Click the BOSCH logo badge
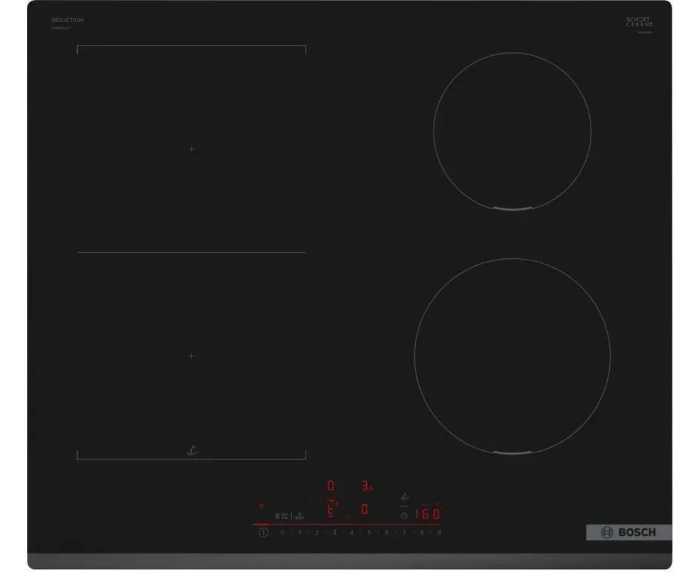 628,532
